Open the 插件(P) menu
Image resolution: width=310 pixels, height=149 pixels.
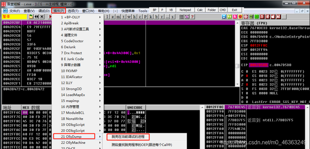click(x=59, y=11)
